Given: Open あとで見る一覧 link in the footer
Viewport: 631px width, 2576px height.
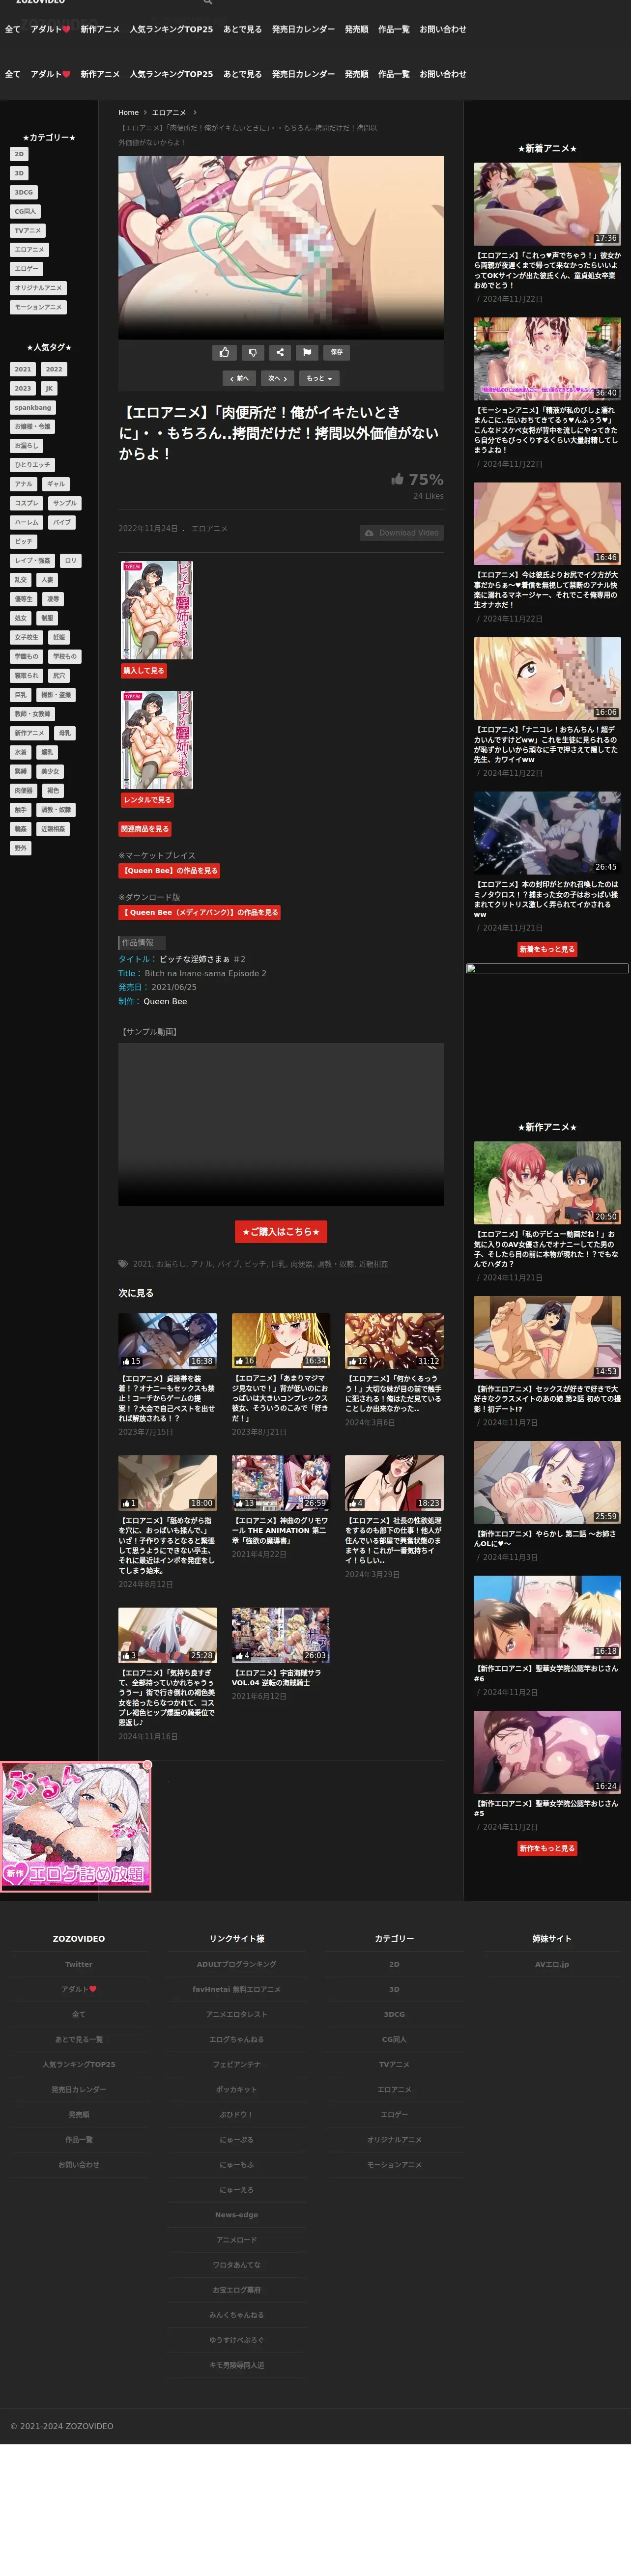Looking at the screenshot, I should click(79, 2039).
